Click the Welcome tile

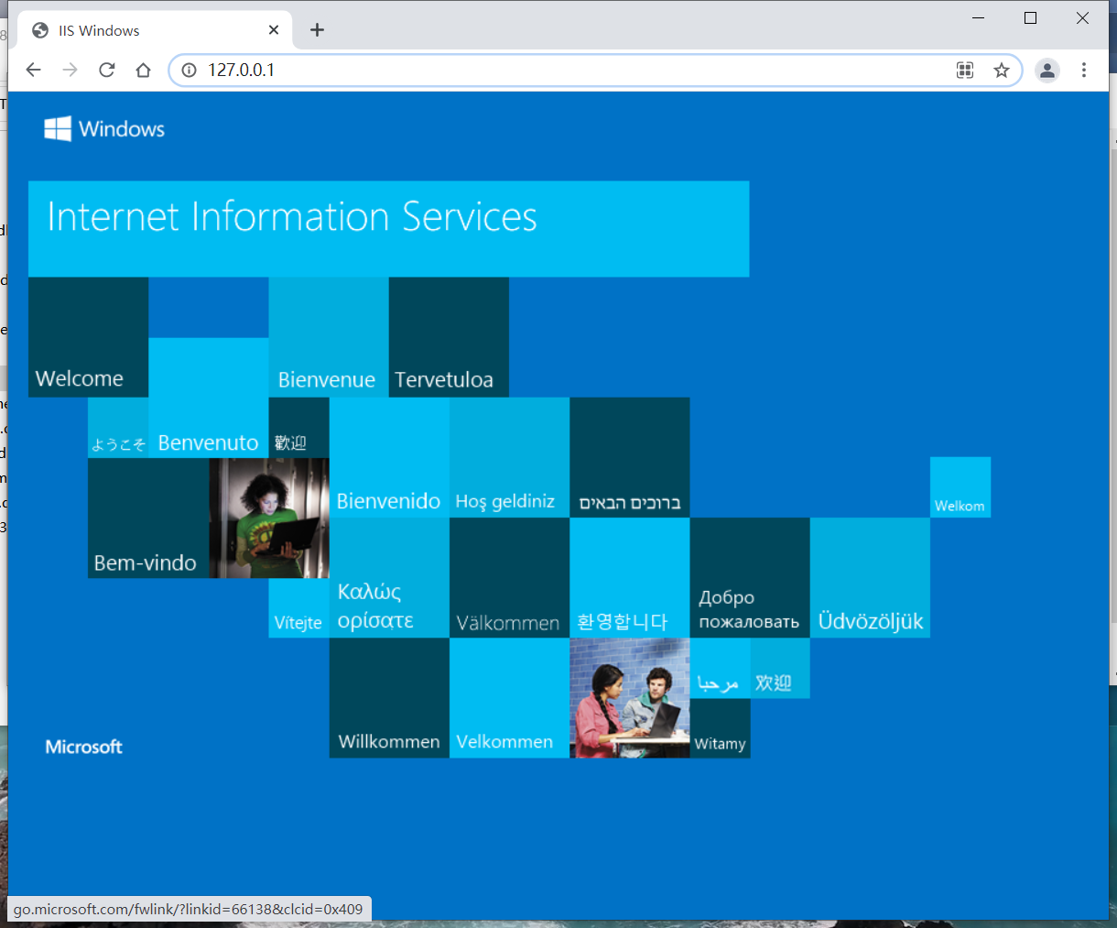(88, 337)
